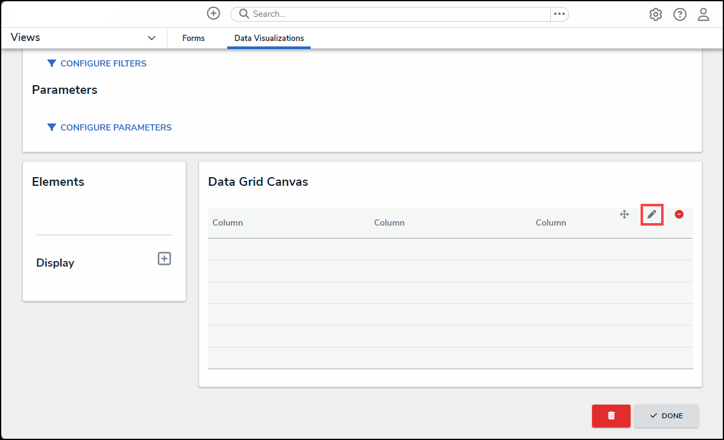Image resolution: width=724 pixels, height=440 pixels.
Task: Click the magnifier icon in search bar
Action: pyautogui.click(x=244, y=14)
